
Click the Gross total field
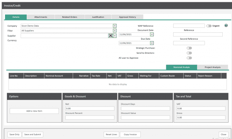point(201,118)
